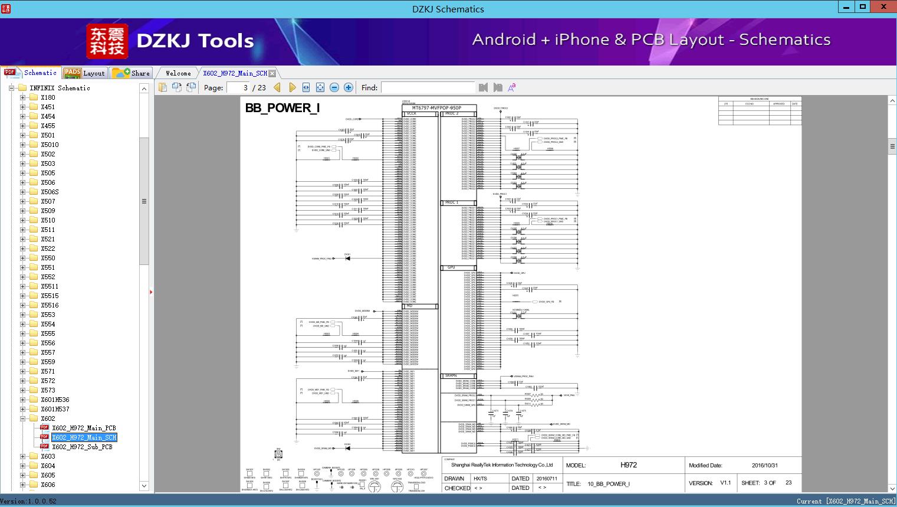Click the X602_H972_Main_PCB PDF file icon

(44, 428)
